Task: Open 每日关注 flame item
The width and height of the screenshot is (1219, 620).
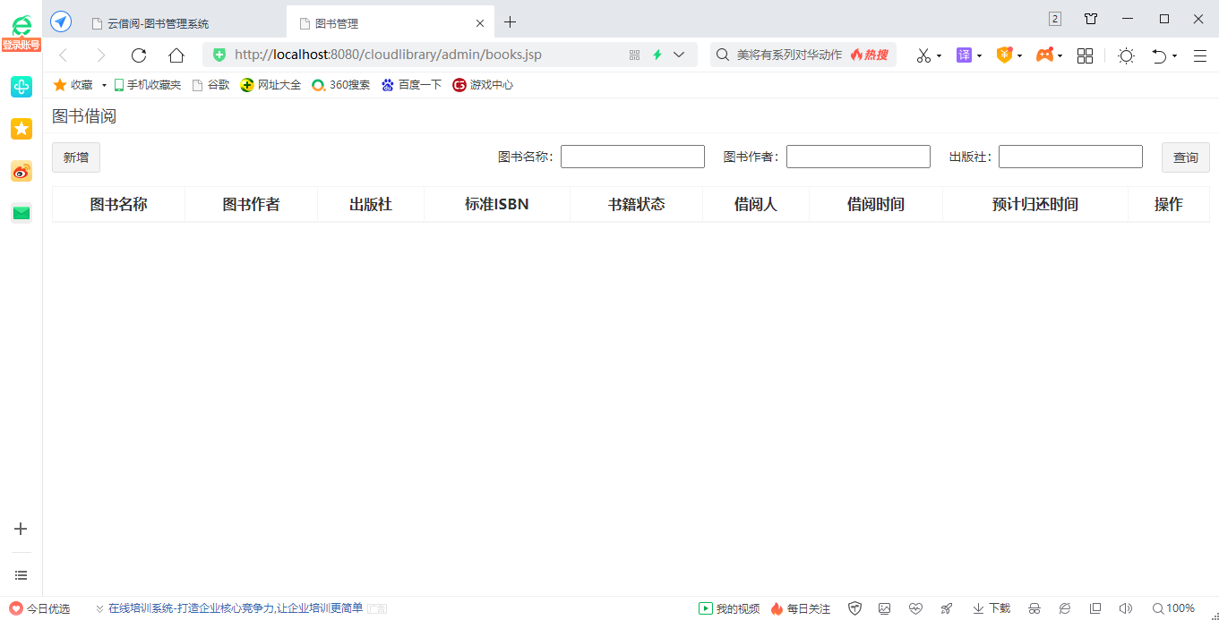Action: [x=801, y=608]
